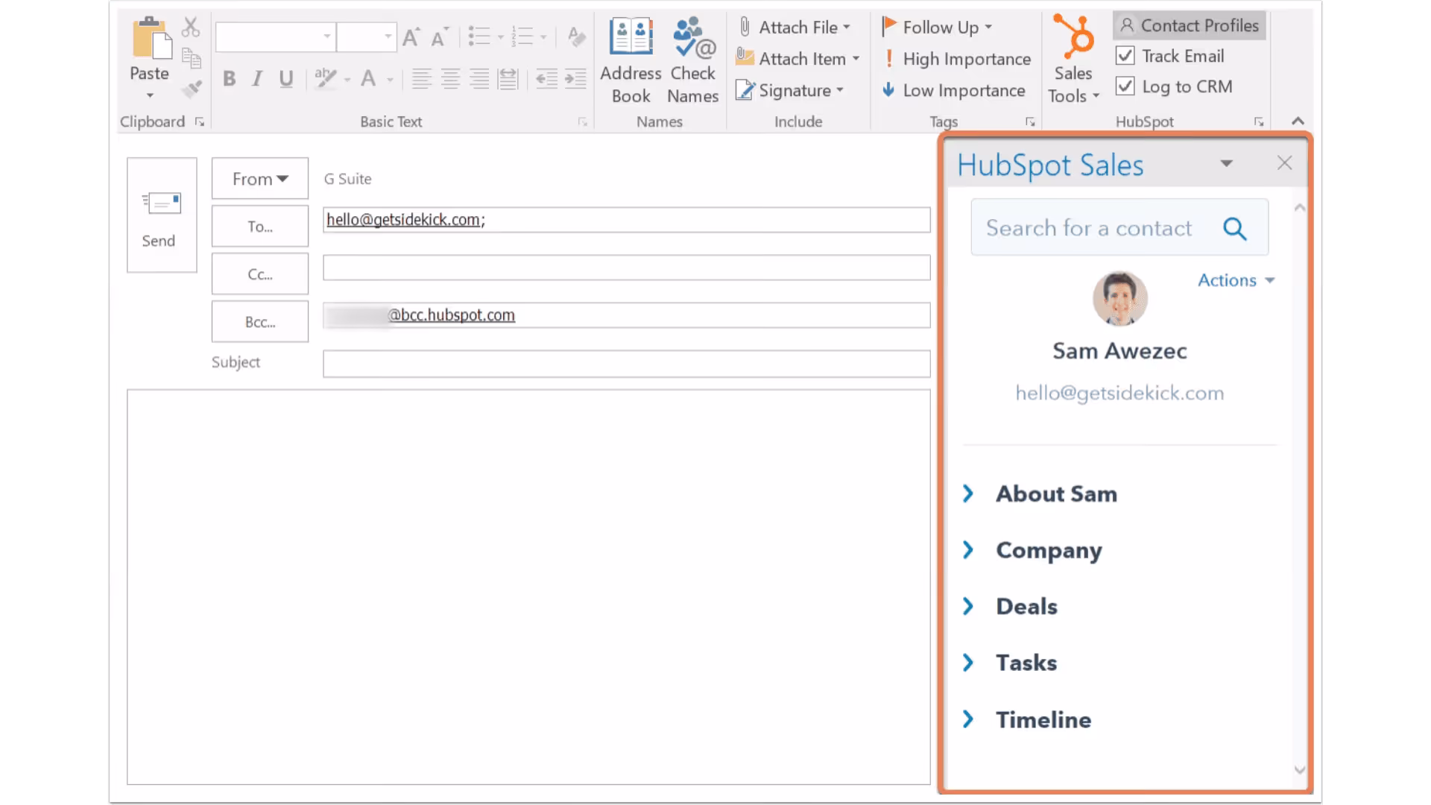Toggle bold formatting
The width and height of the screenshot is (1431, 805).
click(x=229, y=78)
